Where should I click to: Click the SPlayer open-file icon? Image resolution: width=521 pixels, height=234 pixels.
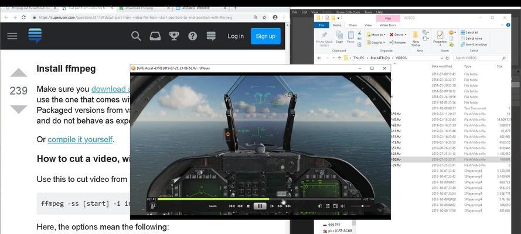[x=319, y=206]
